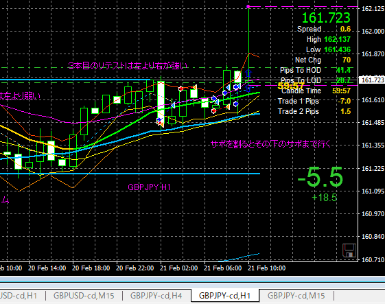Select the annotation サポを割るとその下のサポまで行く
Screen dimensions: 385x304
tap(271, 144)
